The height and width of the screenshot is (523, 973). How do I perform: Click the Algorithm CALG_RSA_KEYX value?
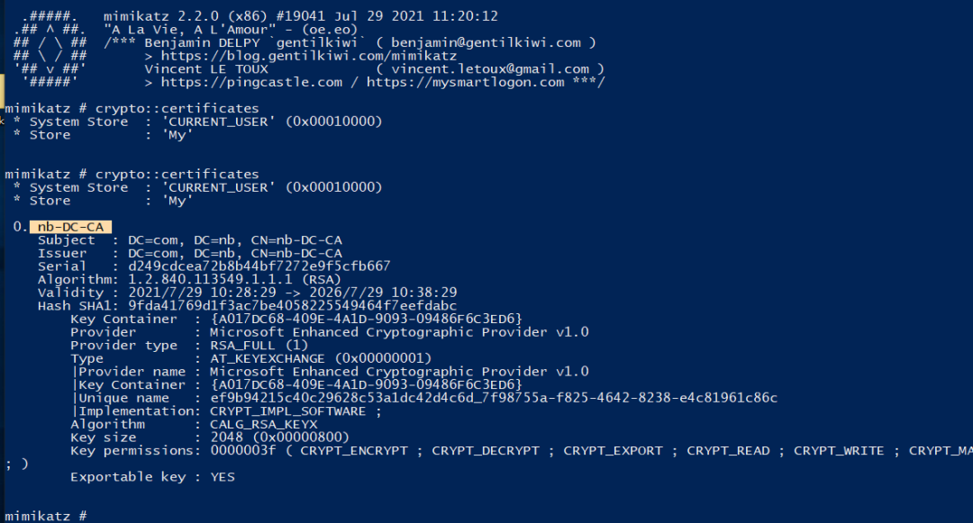(x=264, y=425)
